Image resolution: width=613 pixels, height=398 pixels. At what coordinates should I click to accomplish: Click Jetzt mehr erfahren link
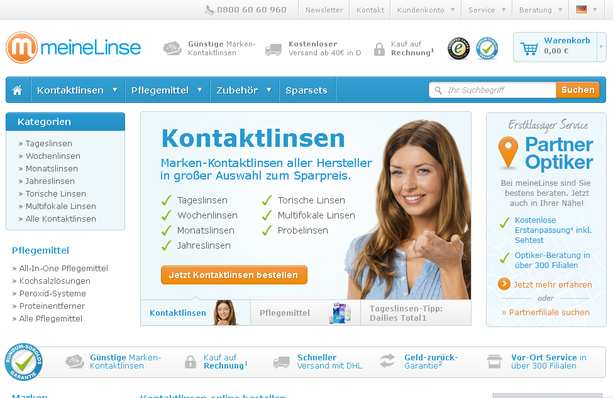click(553, 284)
